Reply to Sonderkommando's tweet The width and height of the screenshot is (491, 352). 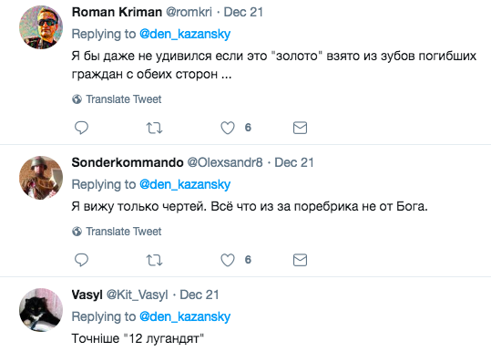(x=81, y=260)
